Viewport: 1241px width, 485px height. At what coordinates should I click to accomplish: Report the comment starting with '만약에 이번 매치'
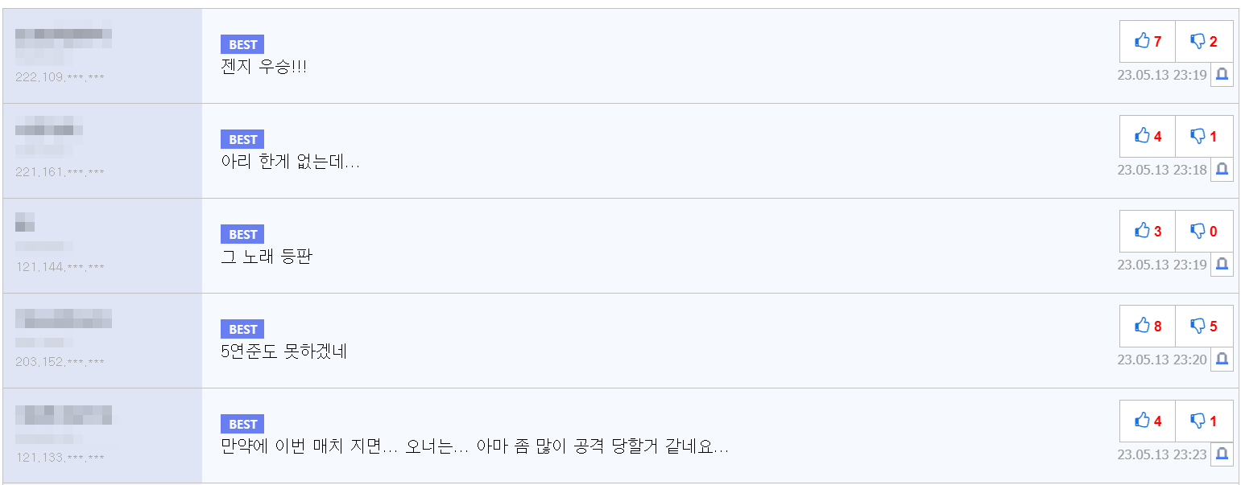coord(1222,454)
